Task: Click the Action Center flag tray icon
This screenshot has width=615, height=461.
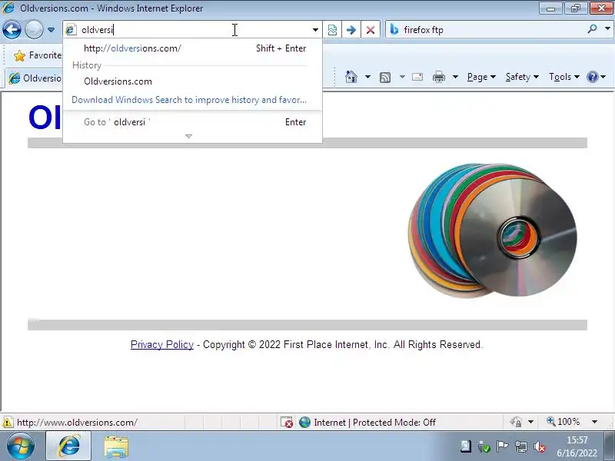Action: click(x=502, y=446)
